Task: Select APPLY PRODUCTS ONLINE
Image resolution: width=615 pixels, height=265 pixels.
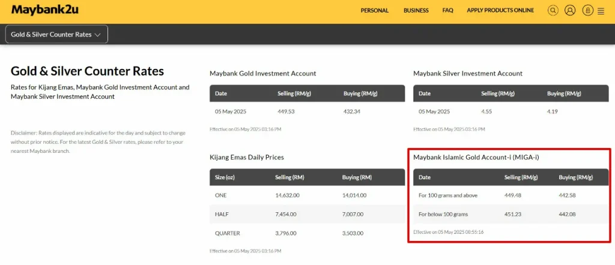Action: point(500,11)
